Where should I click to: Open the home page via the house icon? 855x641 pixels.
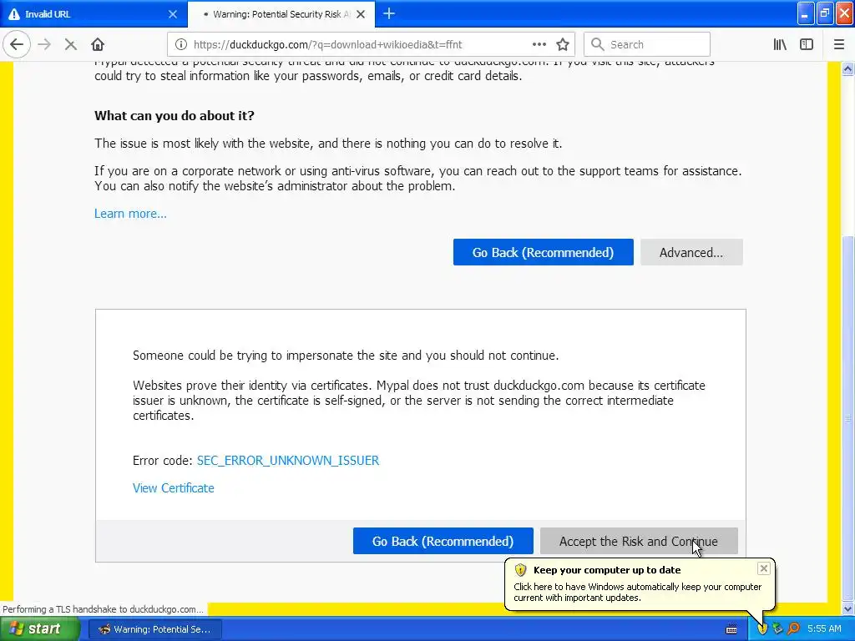[x=98, y=44]
